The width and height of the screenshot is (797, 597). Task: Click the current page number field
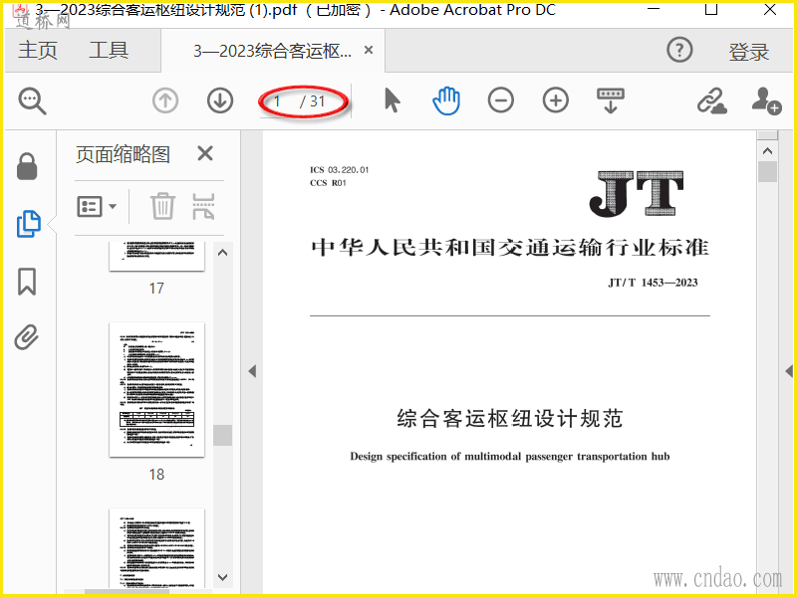[278, 101]
